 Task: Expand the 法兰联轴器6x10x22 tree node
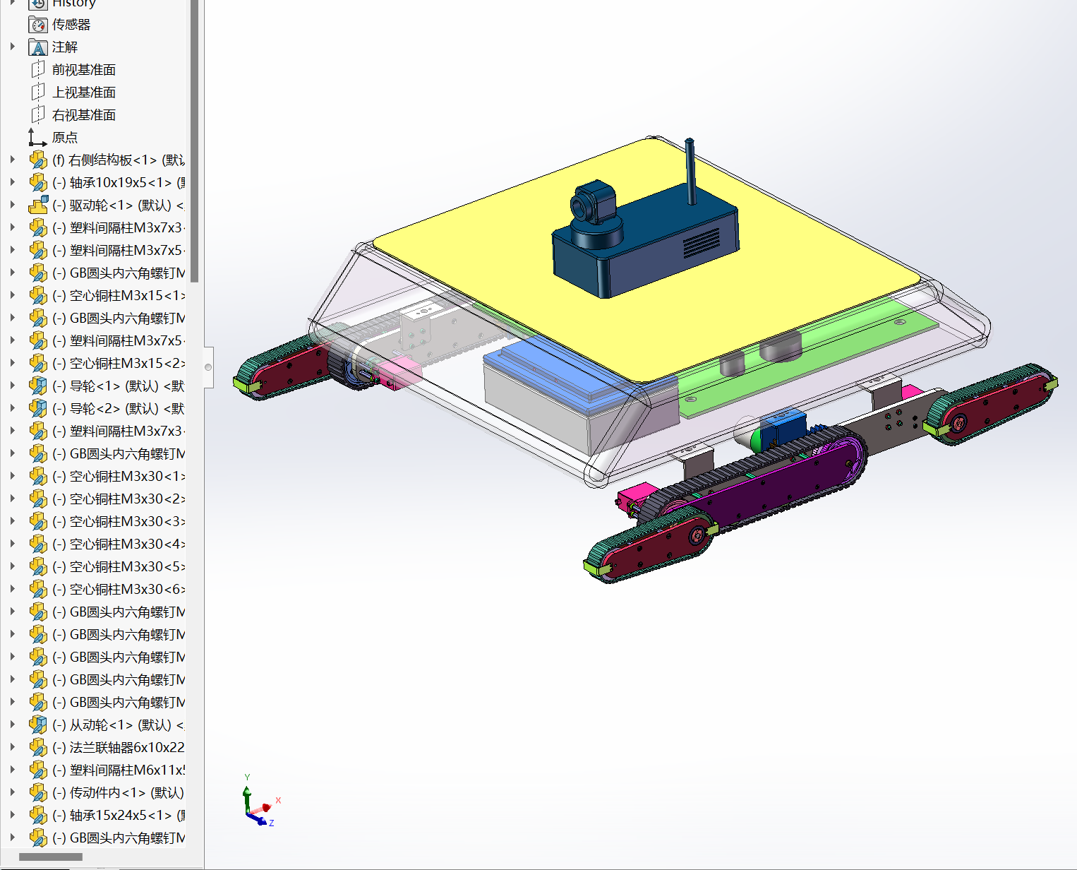point(12,748)
